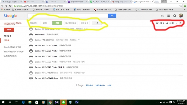Show hidden system tray icons
Viewport: 187px width, 105px height.
tap(157, 102)
